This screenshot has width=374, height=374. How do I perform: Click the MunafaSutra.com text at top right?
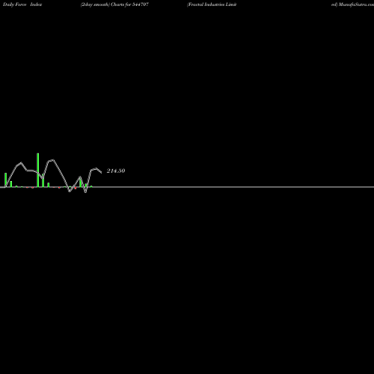[356, 4]
